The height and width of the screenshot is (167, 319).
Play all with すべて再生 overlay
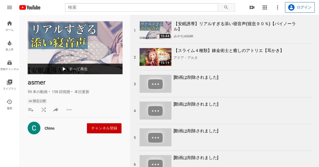(75, 69)
